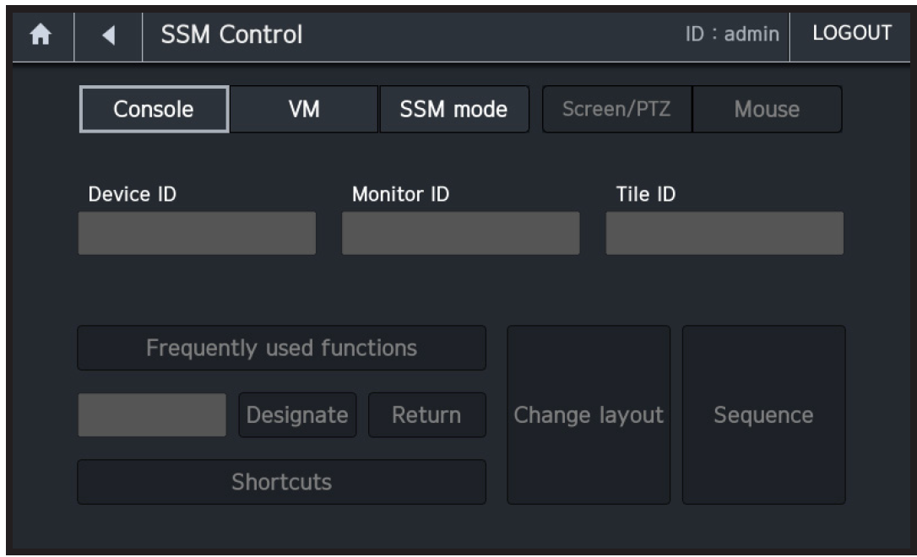Switch to the Screen/PTZ tab

pyautogui.click(x=617, y=110)
